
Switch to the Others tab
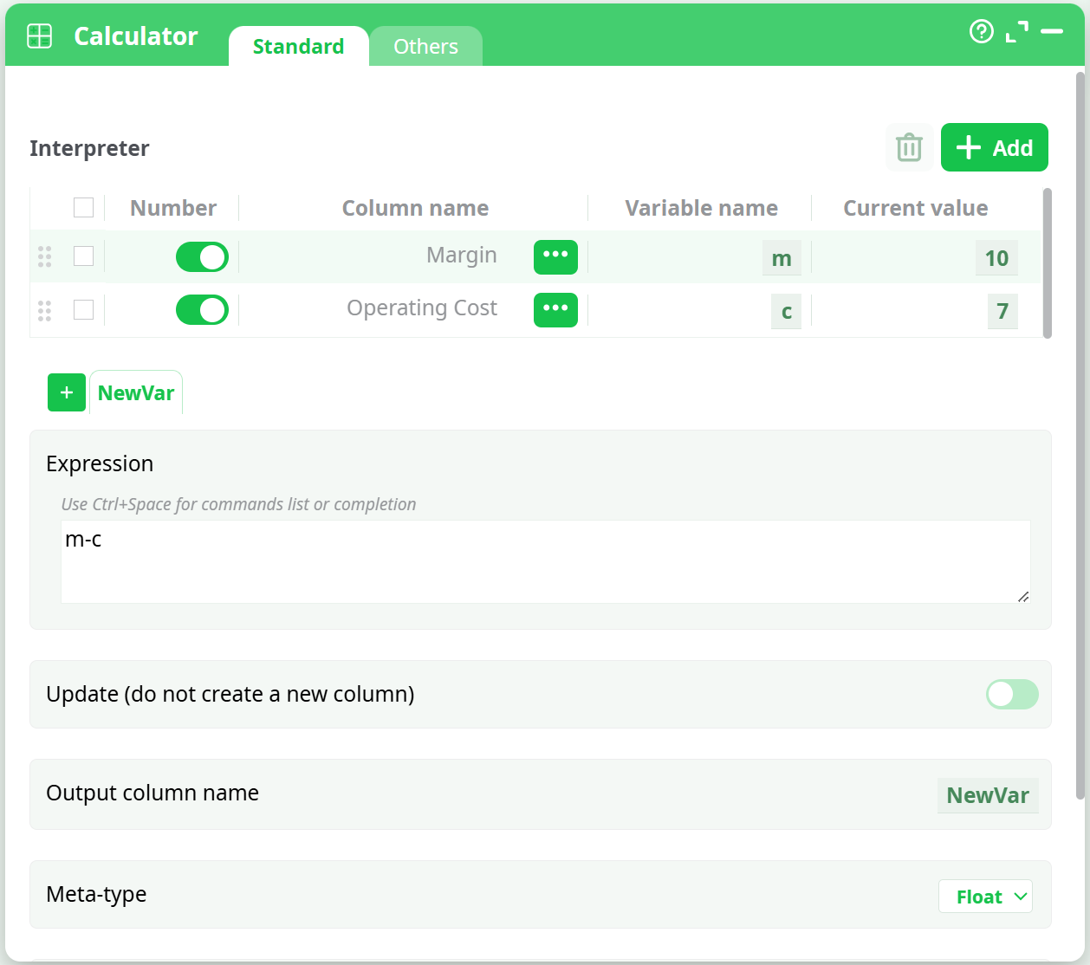click(x=425, y=47)
